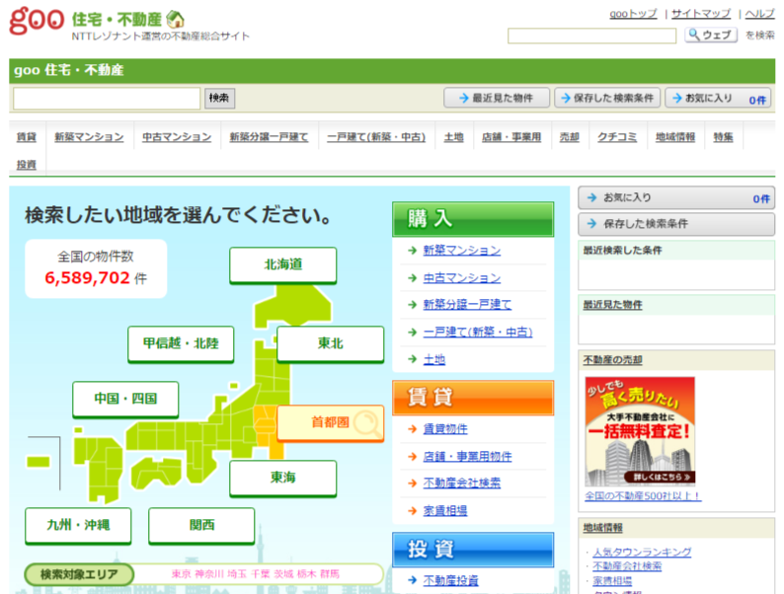The width and height of the screenshot is (784, 594).
Task: Click the sidebar 保存した検索条件 button
Action: pos(676,224)
